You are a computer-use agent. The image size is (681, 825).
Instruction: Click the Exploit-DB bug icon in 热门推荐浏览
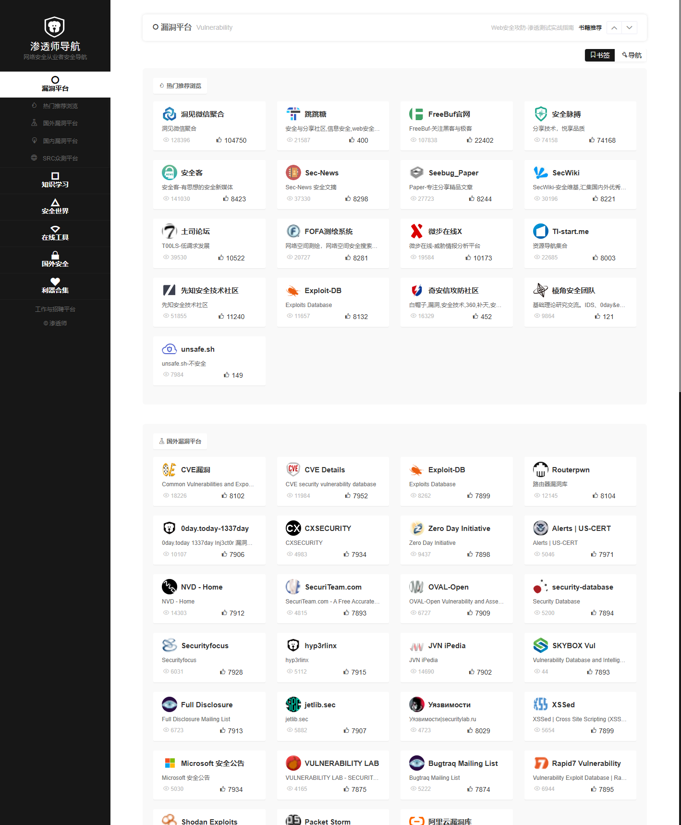pos(292,291)
